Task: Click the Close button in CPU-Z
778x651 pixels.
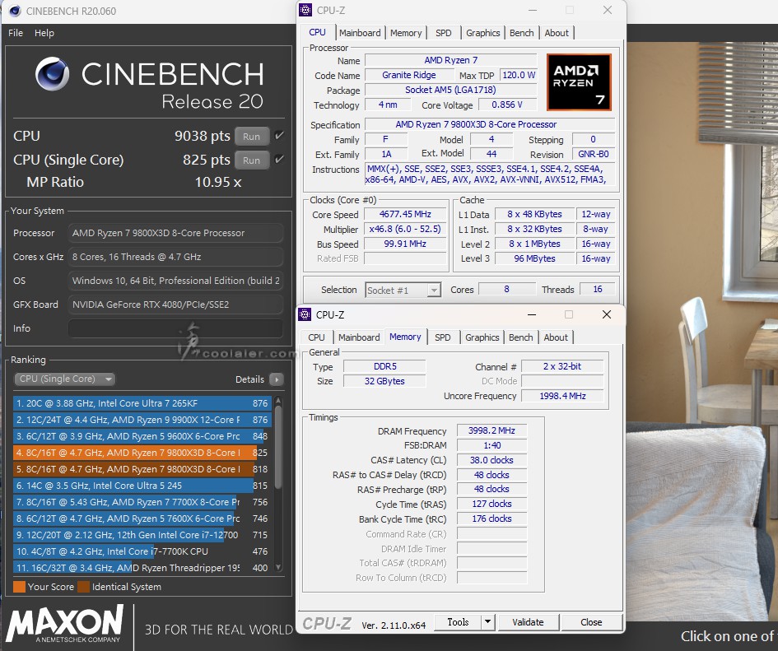Action: 591,621
